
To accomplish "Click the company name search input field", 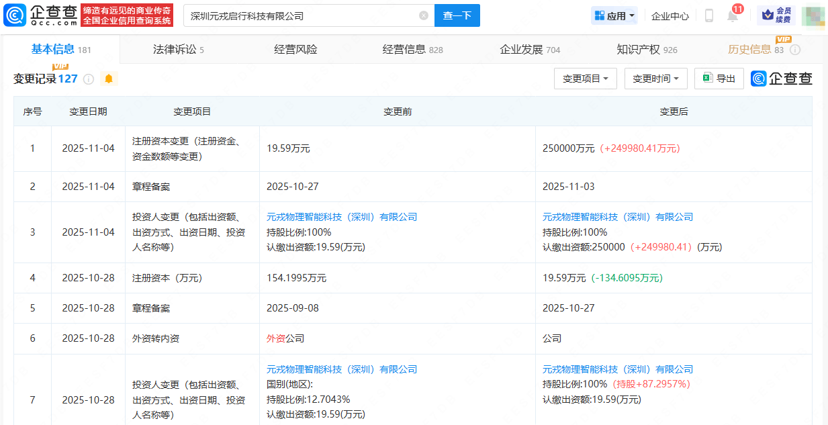I will click(302, 15).
